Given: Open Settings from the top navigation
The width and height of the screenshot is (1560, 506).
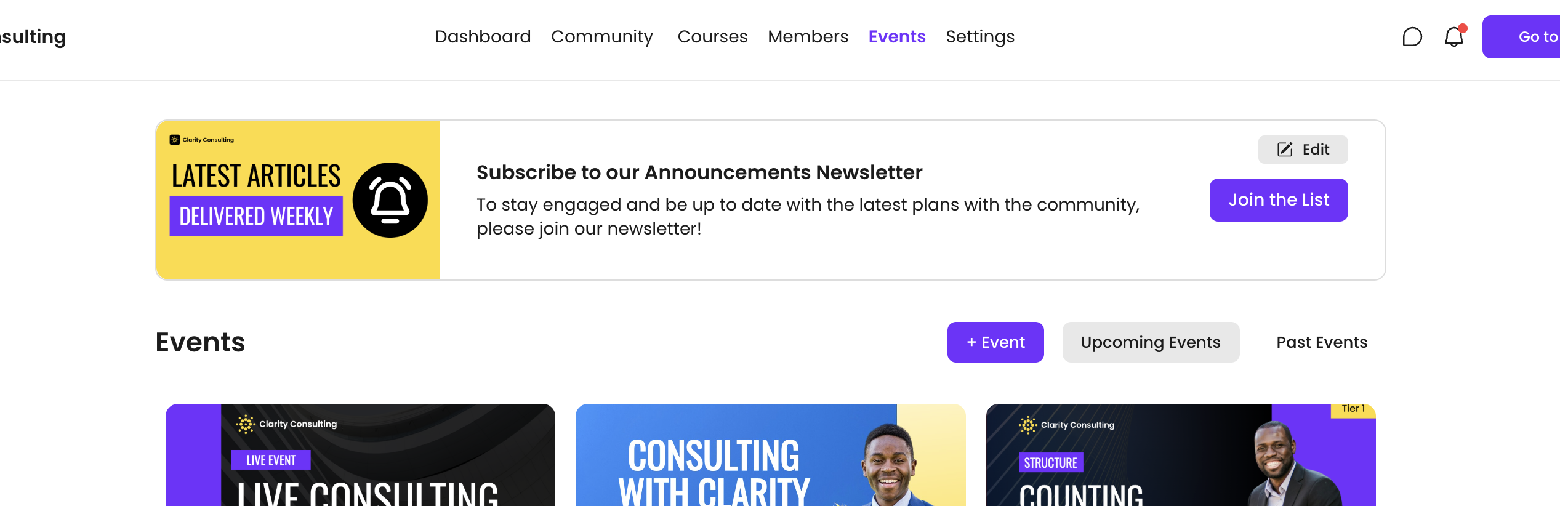Looking at the screenshot, I should click(979, 37).
